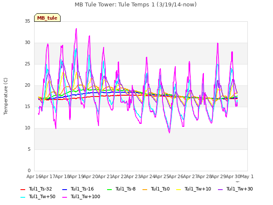Select the Tul1_Tw+50 legend label

[42, 196]
